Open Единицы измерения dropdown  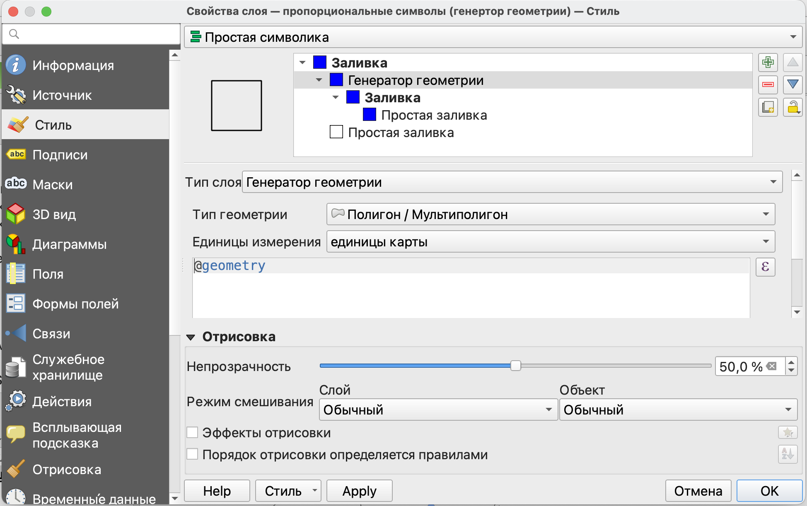[x=551, y=242]
